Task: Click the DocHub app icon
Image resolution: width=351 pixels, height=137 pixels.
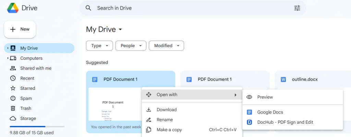Action: coord(250,122)
